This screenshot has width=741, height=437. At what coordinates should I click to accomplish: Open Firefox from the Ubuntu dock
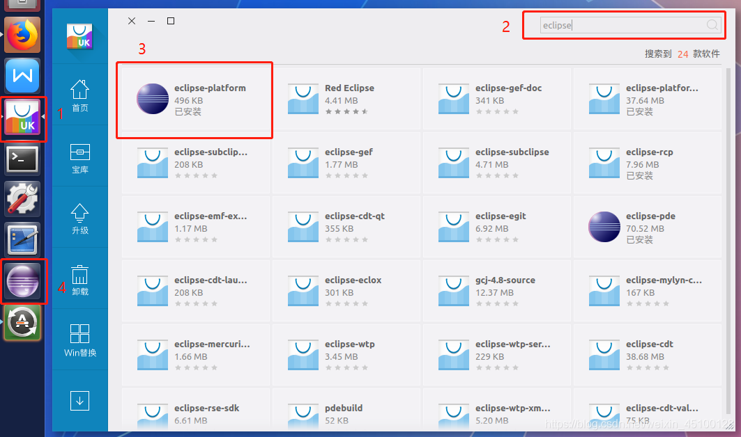(22, 35)
